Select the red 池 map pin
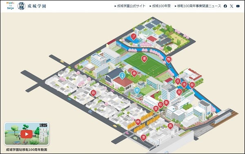Screen dimensions: 245x154 point(184,85)
